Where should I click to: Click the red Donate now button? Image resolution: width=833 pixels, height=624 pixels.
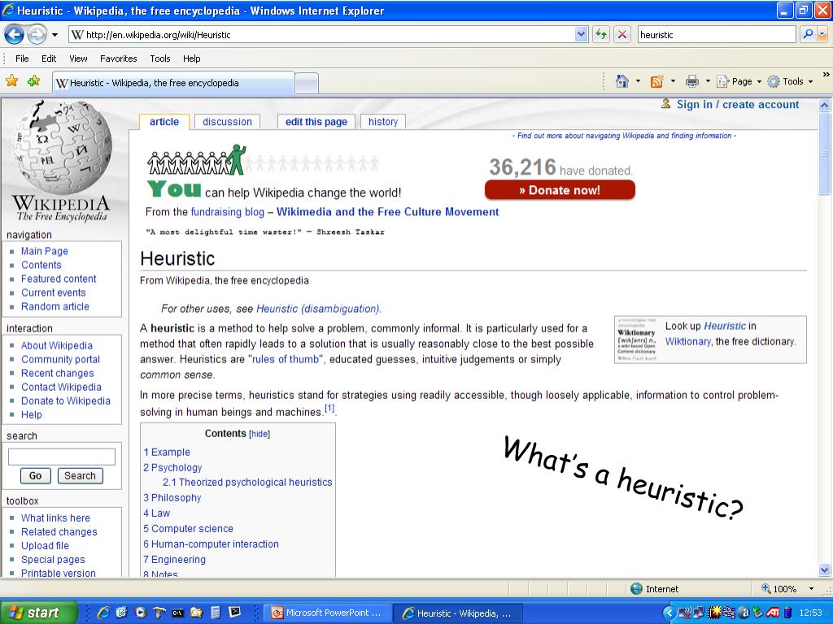point(560,190)
